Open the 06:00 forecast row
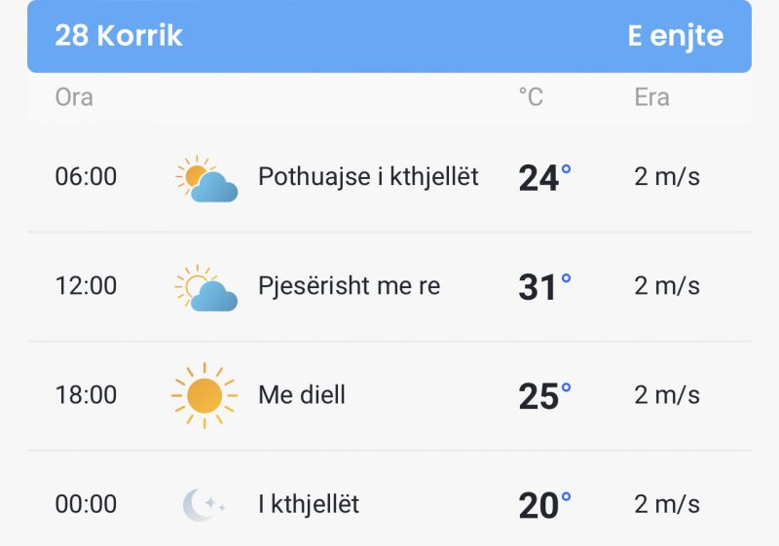The width and height of the screenshot is (779, 546). click(x=389, y=177)
